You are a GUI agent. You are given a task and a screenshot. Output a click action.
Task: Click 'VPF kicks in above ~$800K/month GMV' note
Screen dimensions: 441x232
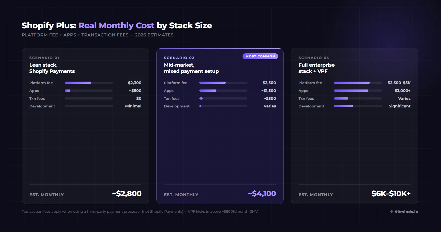coord(223,211)
